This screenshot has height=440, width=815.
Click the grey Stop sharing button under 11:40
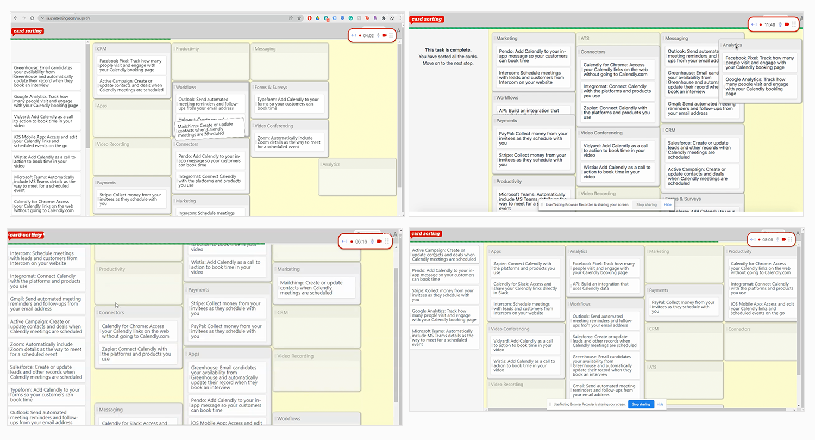tap(647, 205)
